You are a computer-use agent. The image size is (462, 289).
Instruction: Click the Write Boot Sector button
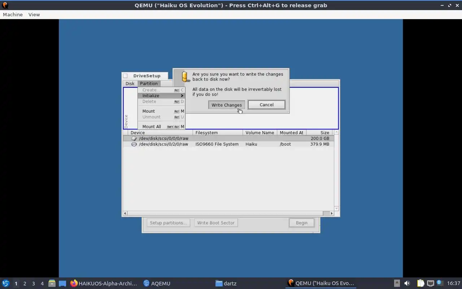click(x=216, y=223)
